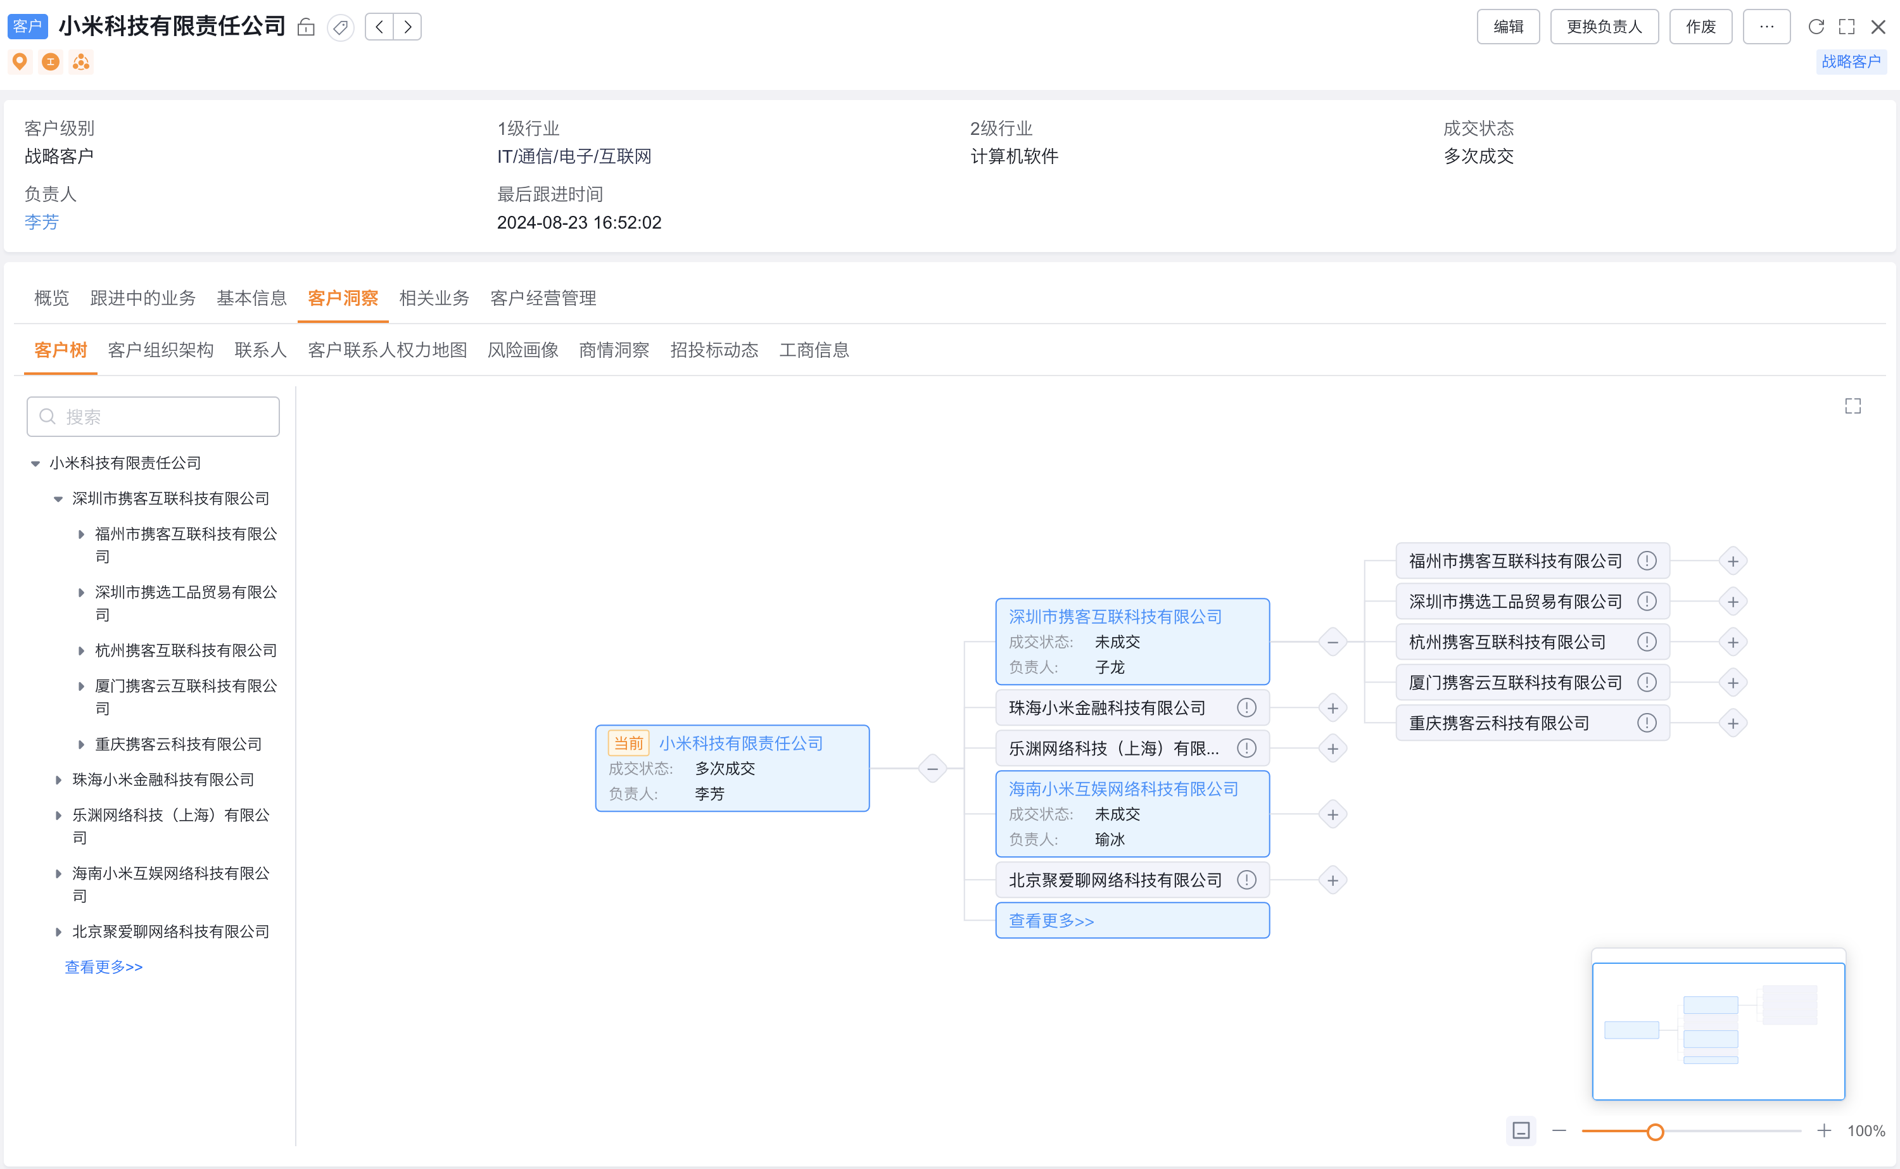
Task: Refresh the customer detail page
Action: click(x=1816, y=27)
